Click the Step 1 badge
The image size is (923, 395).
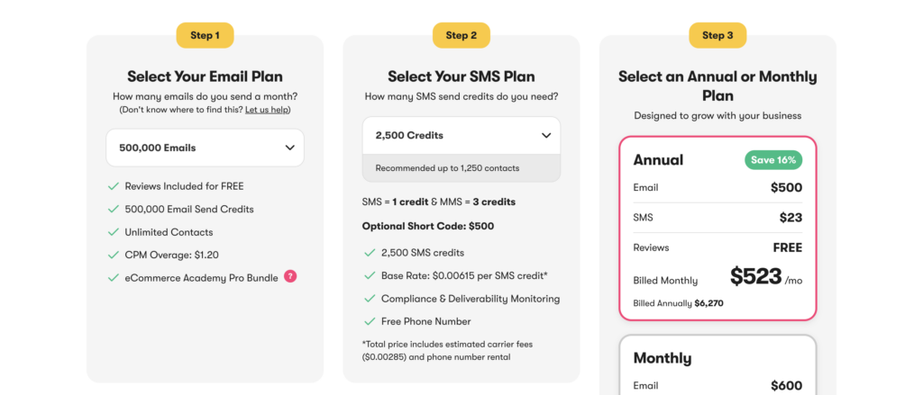(x=205, y=35)
